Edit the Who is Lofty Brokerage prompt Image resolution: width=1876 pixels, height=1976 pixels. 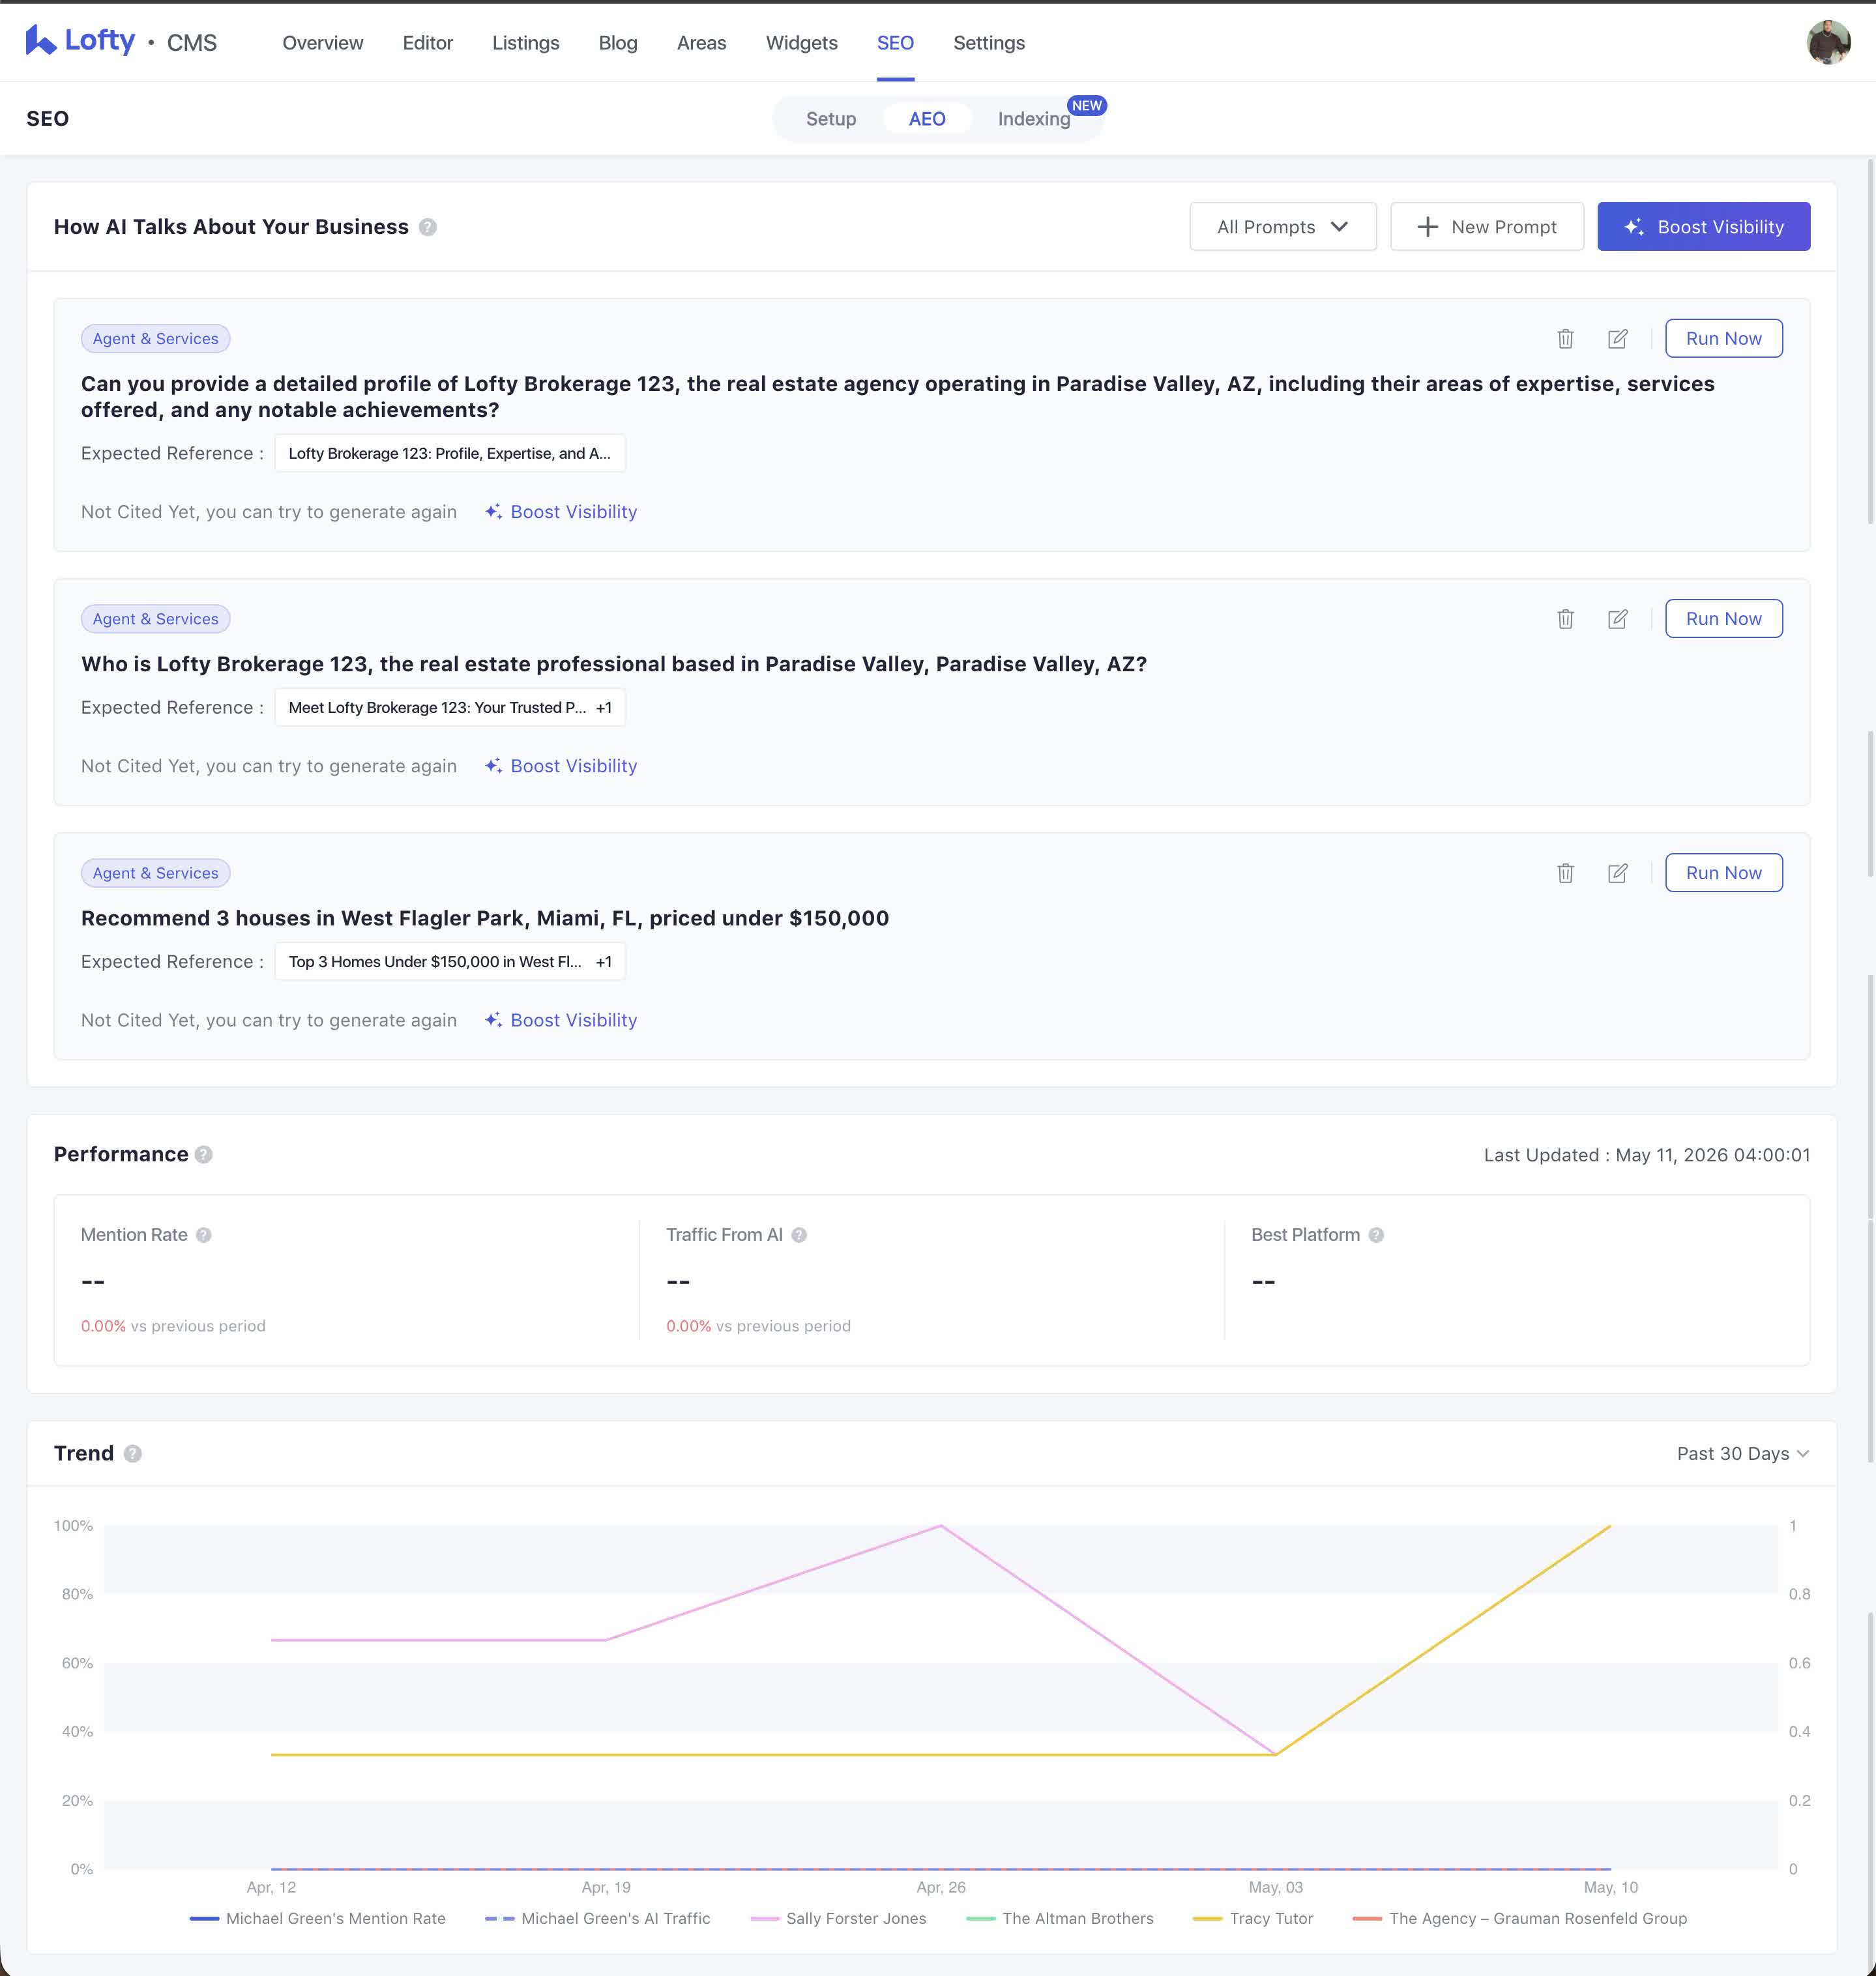point(1617,619)
